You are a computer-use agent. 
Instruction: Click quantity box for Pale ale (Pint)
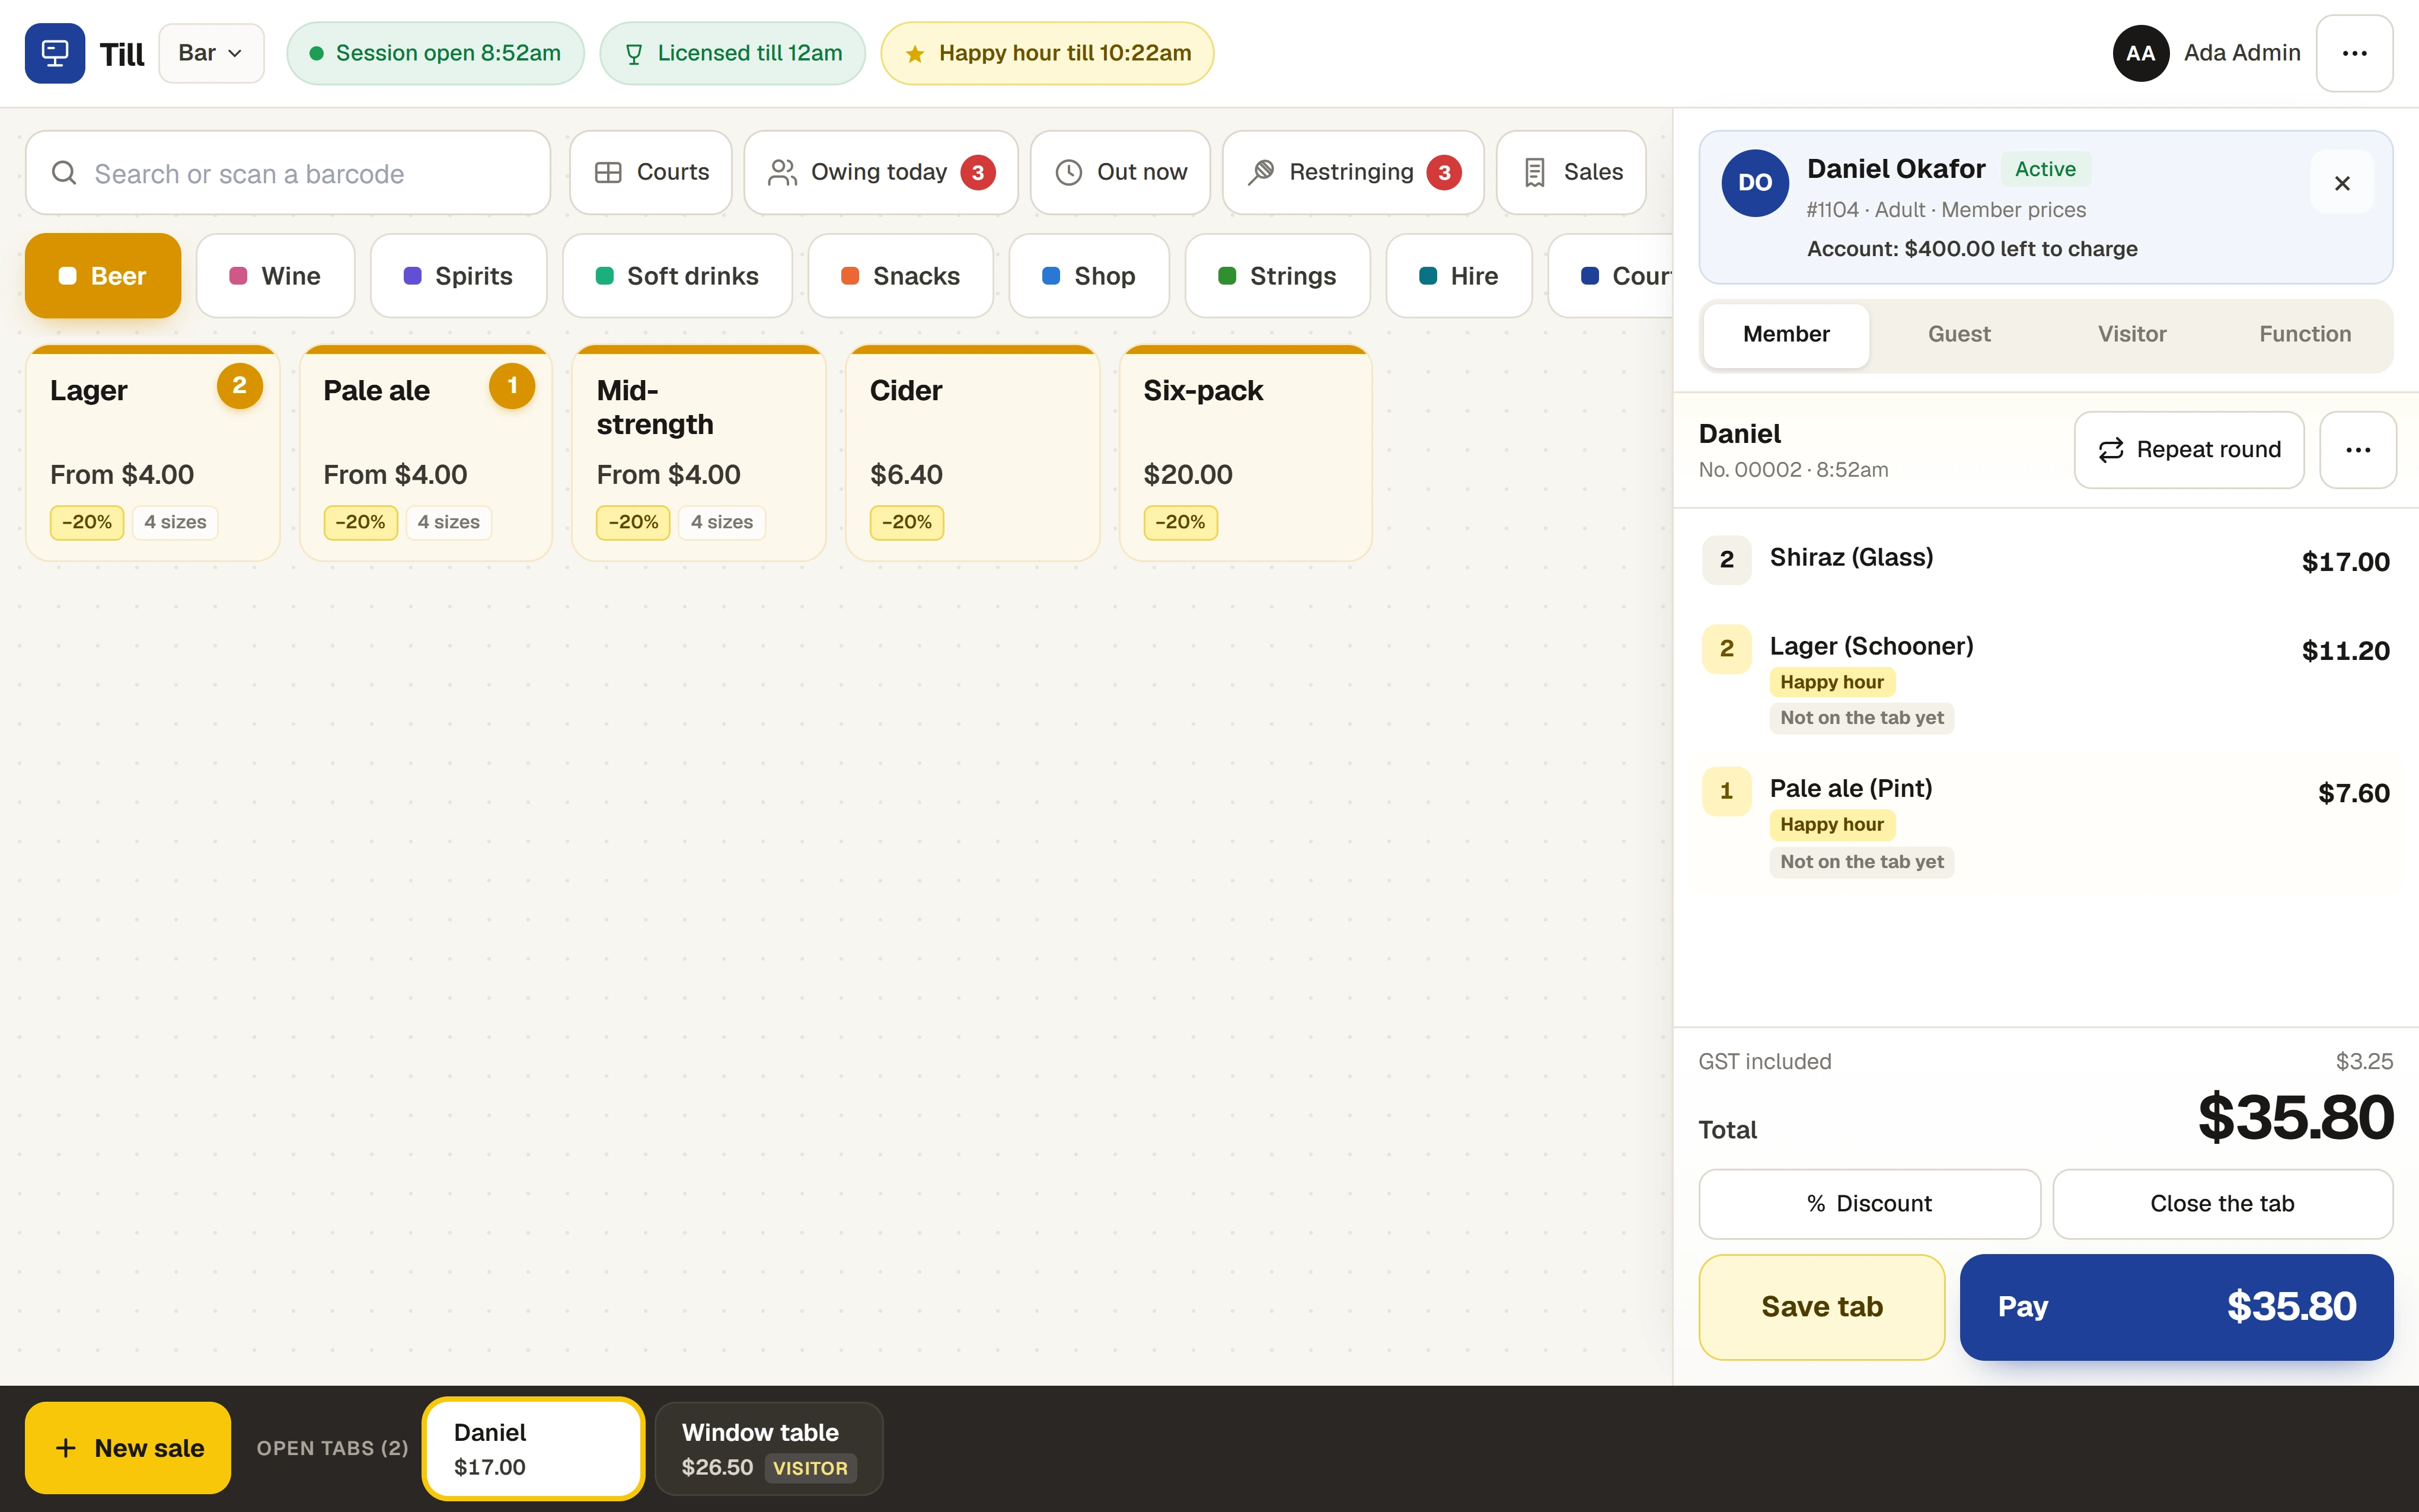pos(1727,792)
